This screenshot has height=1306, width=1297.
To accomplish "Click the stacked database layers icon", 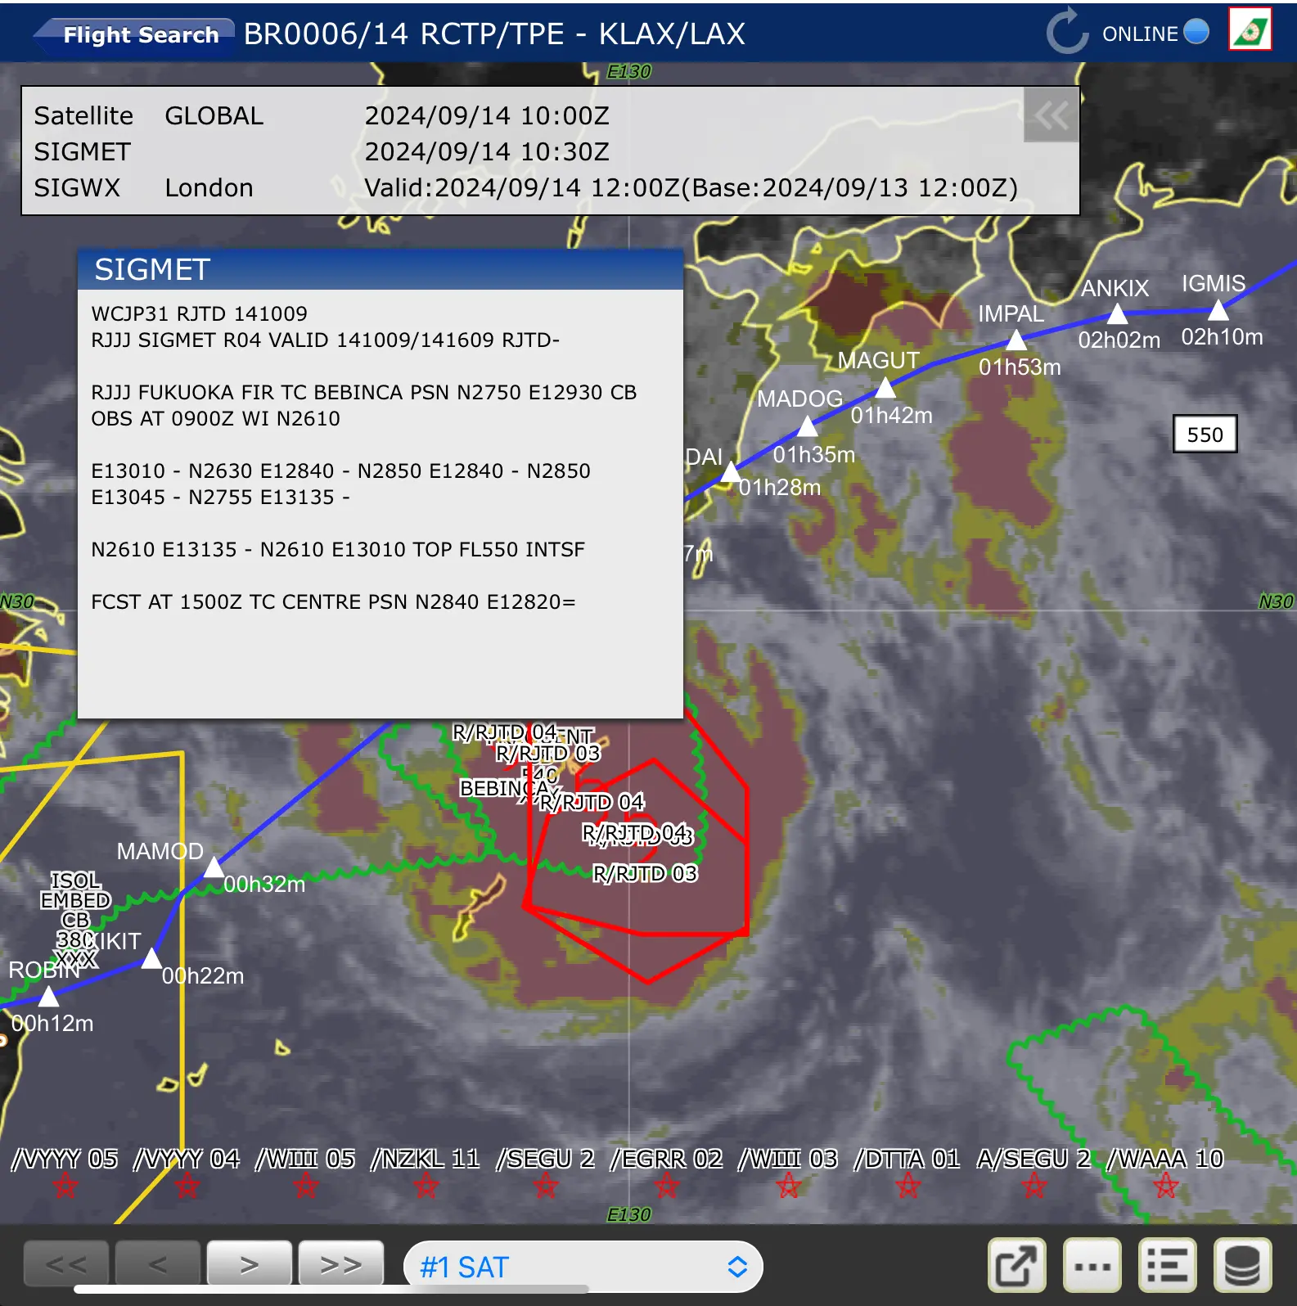I will [1242, 1265].
